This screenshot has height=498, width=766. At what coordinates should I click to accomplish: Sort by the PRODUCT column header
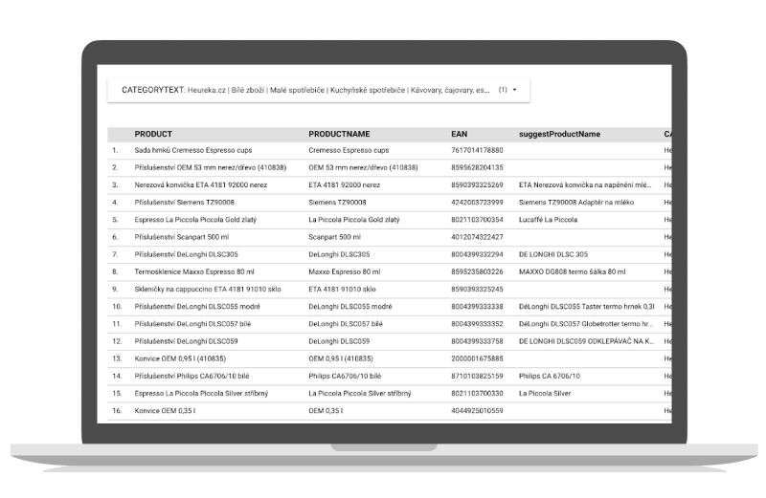click(153, 134)
